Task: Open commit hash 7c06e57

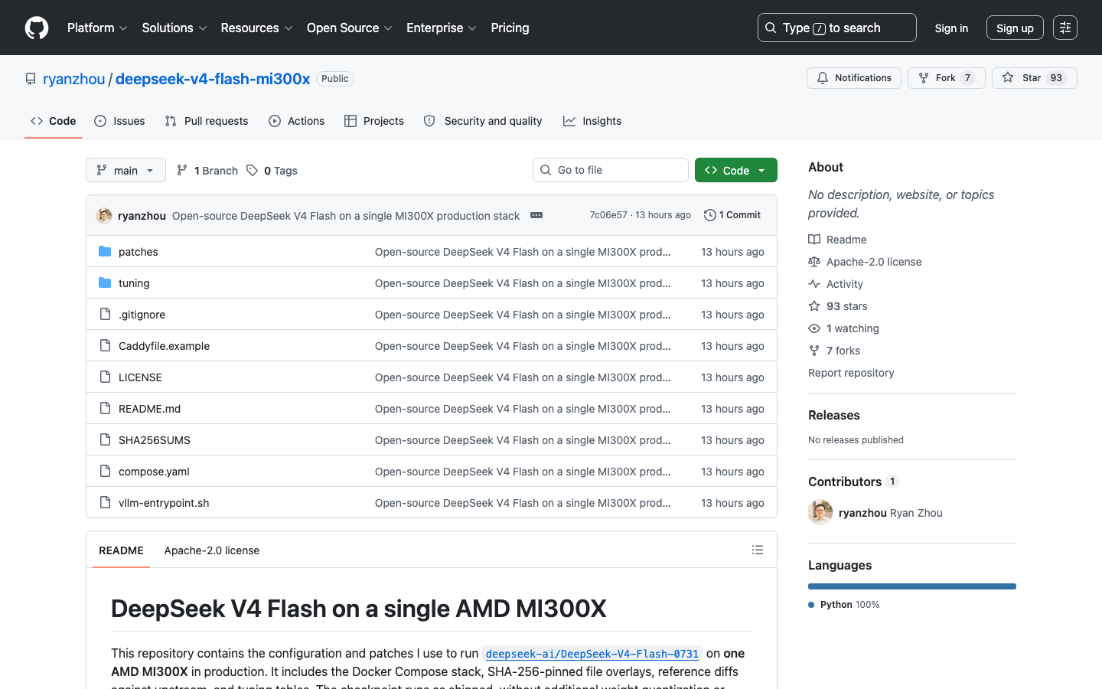Action: pos(608,215)
